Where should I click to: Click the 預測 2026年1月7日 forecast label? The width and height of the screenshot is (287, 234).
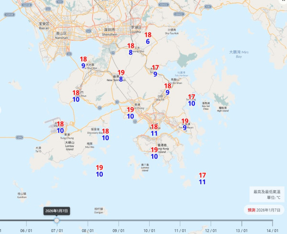pyautogui.click(x=264, y=210)
